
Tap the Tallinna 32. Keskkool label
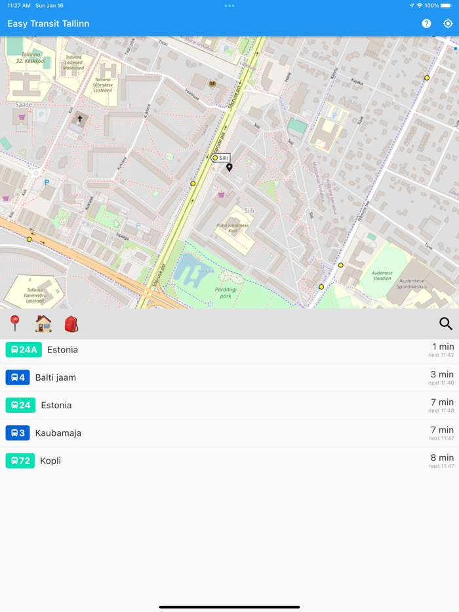(31, 58)
